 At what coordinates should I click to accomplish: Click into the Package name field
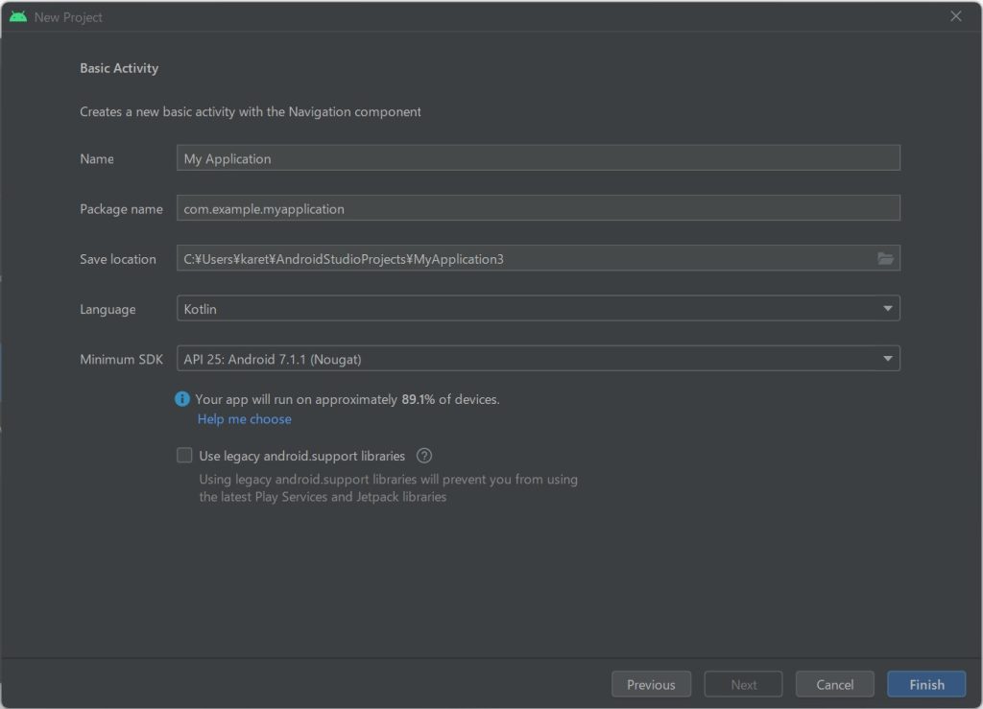(539, 208)
